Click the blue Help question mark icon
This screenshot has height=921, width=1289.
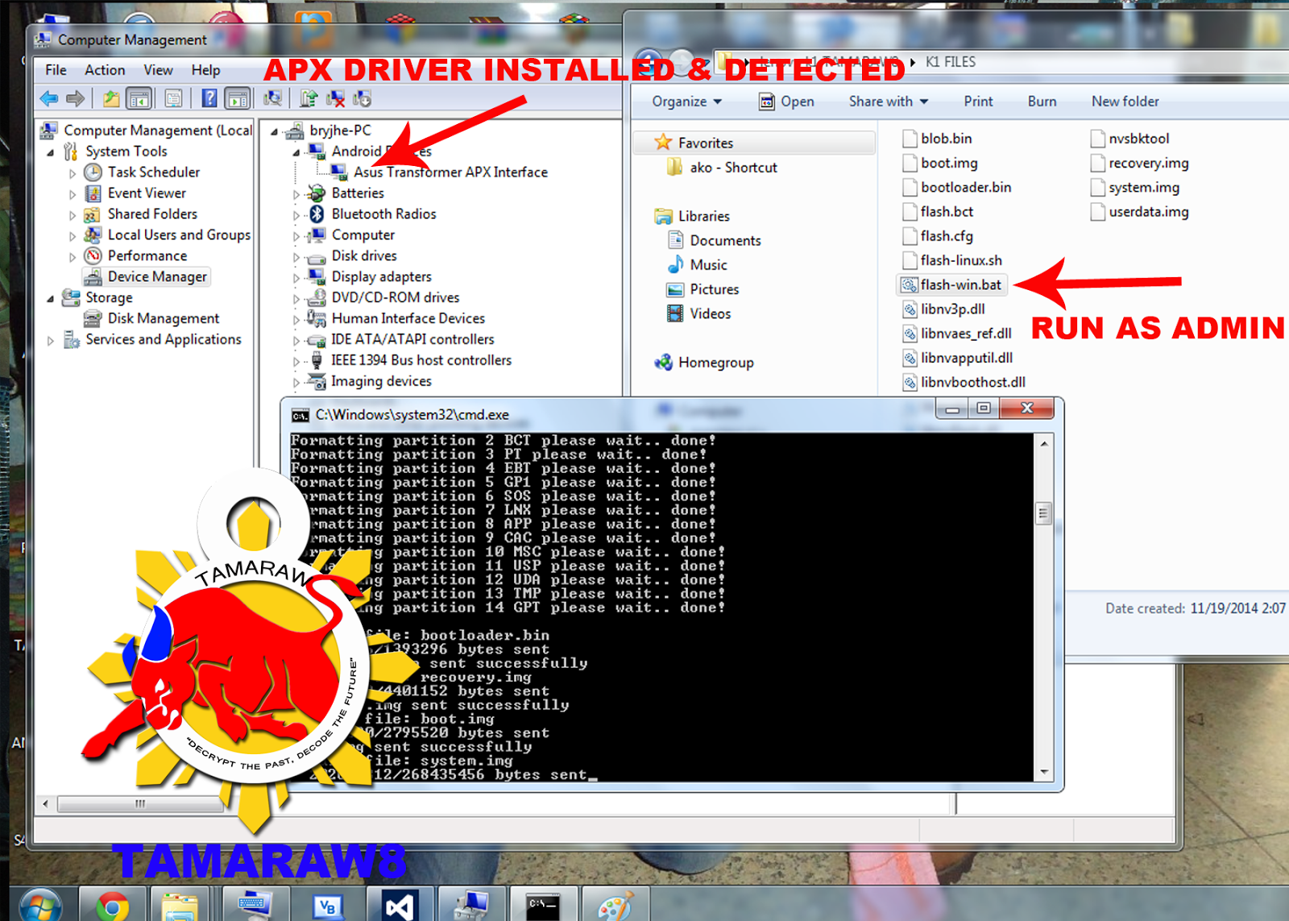(x=209, y=99)
